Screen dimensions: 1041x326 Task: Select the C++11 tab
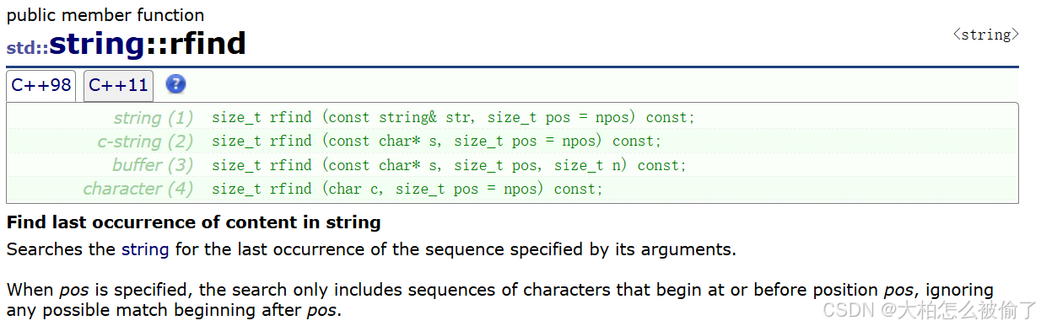pos(118,85)
